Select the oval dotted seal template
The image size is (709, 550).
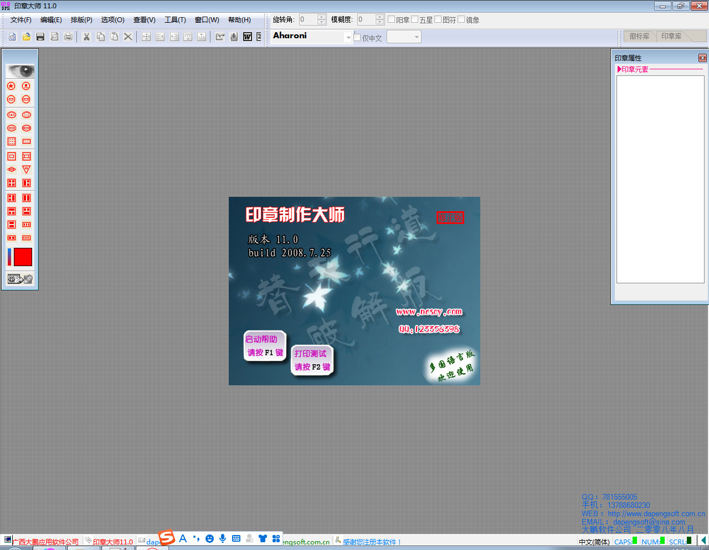[26, 115]
